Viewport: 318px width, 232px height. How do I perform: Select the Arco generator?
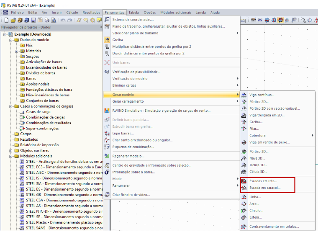pos(277,204)
